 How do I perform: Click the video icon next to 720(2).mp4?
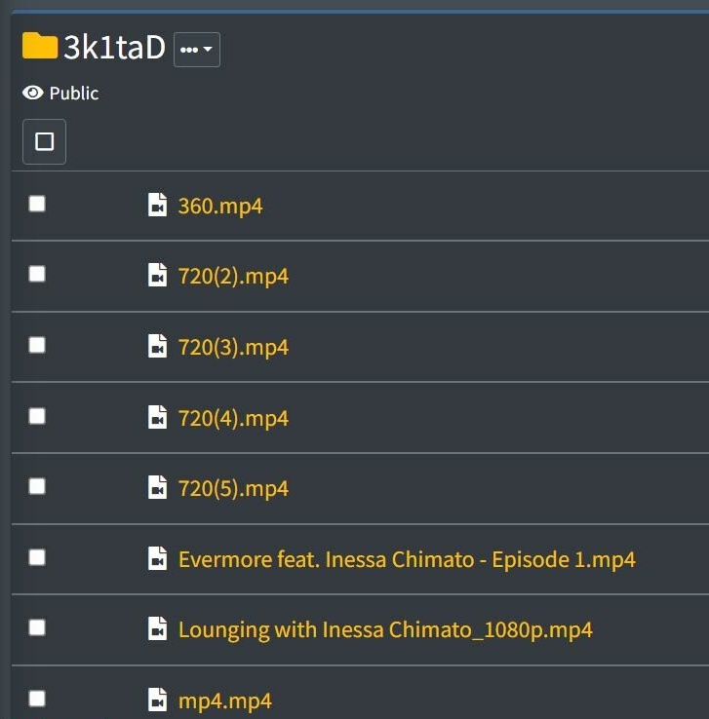[x=157, y=276]
